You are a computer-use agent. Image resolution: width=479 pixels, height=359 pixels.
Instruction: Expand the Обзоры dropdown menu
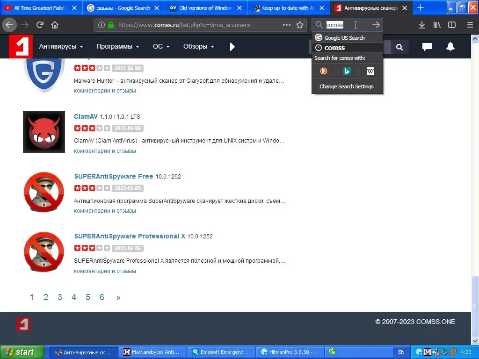point(198,46)
